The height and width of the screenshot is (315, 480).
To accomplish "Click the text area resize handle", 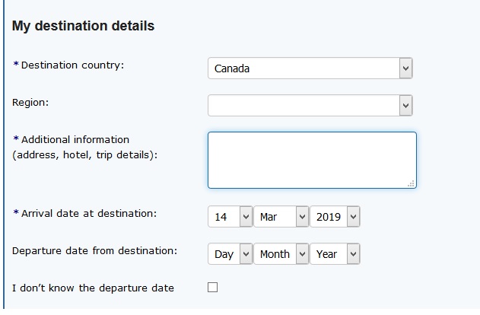I will point(412,183).
